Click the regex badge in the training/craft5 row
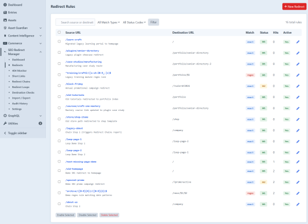Viewport: 308px width, 224px height. pos(250,75)
